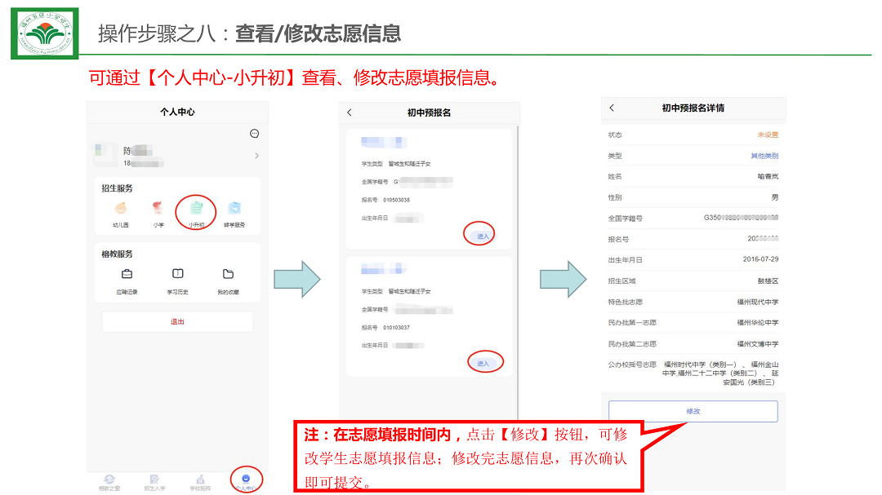The height and width of the screenshot is (495, 882).
Task: Switch to 个人中心 bottom tab
Action: point(246,480)
